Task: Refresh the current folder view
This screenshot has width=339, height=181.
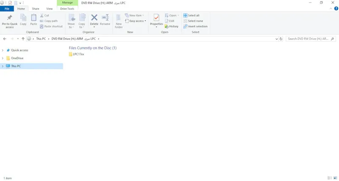Action: [x=281, y=39]
